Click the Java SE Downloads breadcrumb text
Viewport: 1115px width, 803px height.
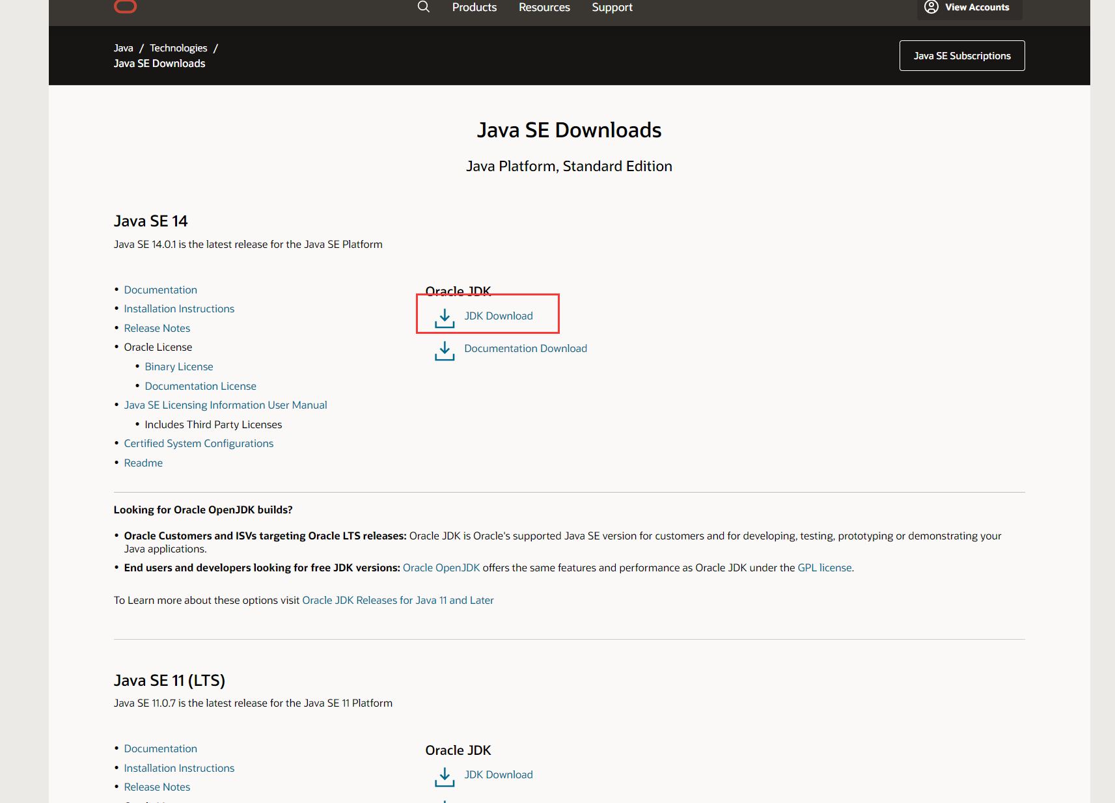(x=159, y=64)
